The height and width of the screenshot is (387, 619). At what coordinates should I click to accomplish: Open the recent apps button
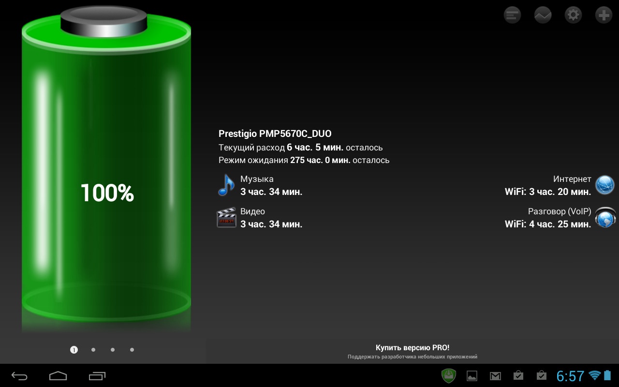point(97,376)
